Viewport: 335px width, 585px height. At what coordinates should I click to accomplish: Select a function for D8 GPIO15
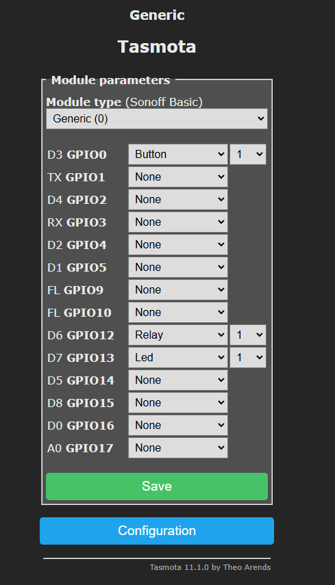(178, 402)
